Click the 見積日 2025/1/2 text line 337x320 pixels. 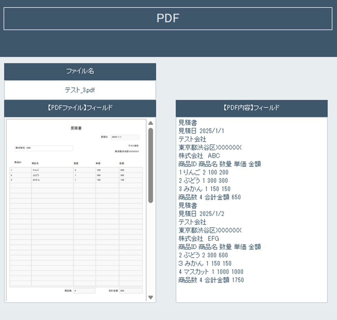[201, 214]
